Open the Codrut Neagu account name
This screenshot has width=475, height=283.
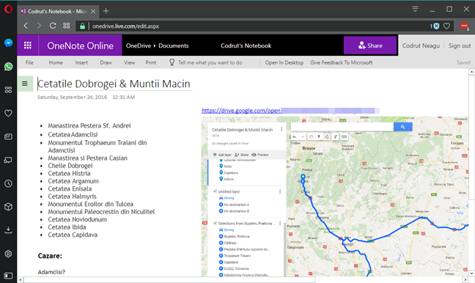(421, 45)
